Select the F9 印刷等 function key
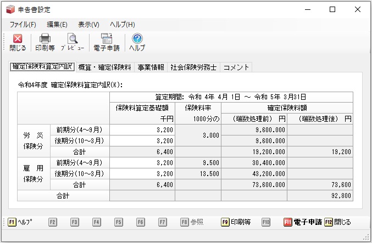The width and height of the screenshot is (372, 243). coord(236,222)
